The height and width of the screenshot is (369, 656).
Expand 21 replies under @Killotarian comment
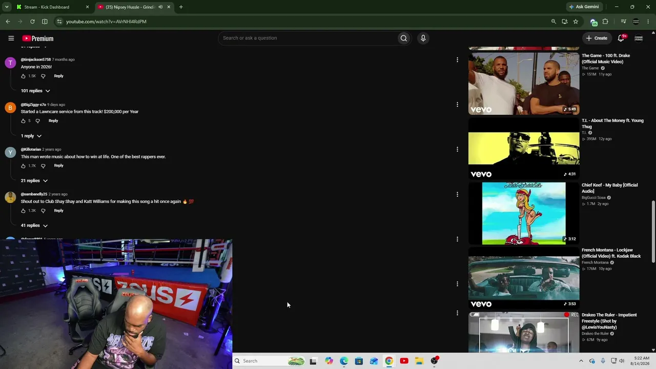tap(34, 181)
